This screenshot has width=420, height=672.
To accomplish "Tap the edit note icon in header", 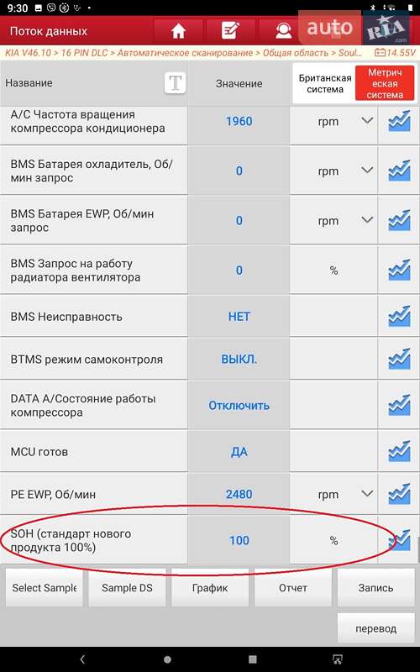I will click(x=230, y=31).
